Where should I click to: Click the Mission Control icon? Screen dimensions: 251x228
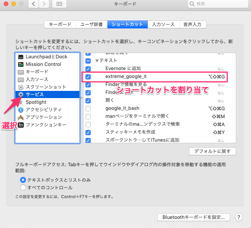[x=21, y=64]
